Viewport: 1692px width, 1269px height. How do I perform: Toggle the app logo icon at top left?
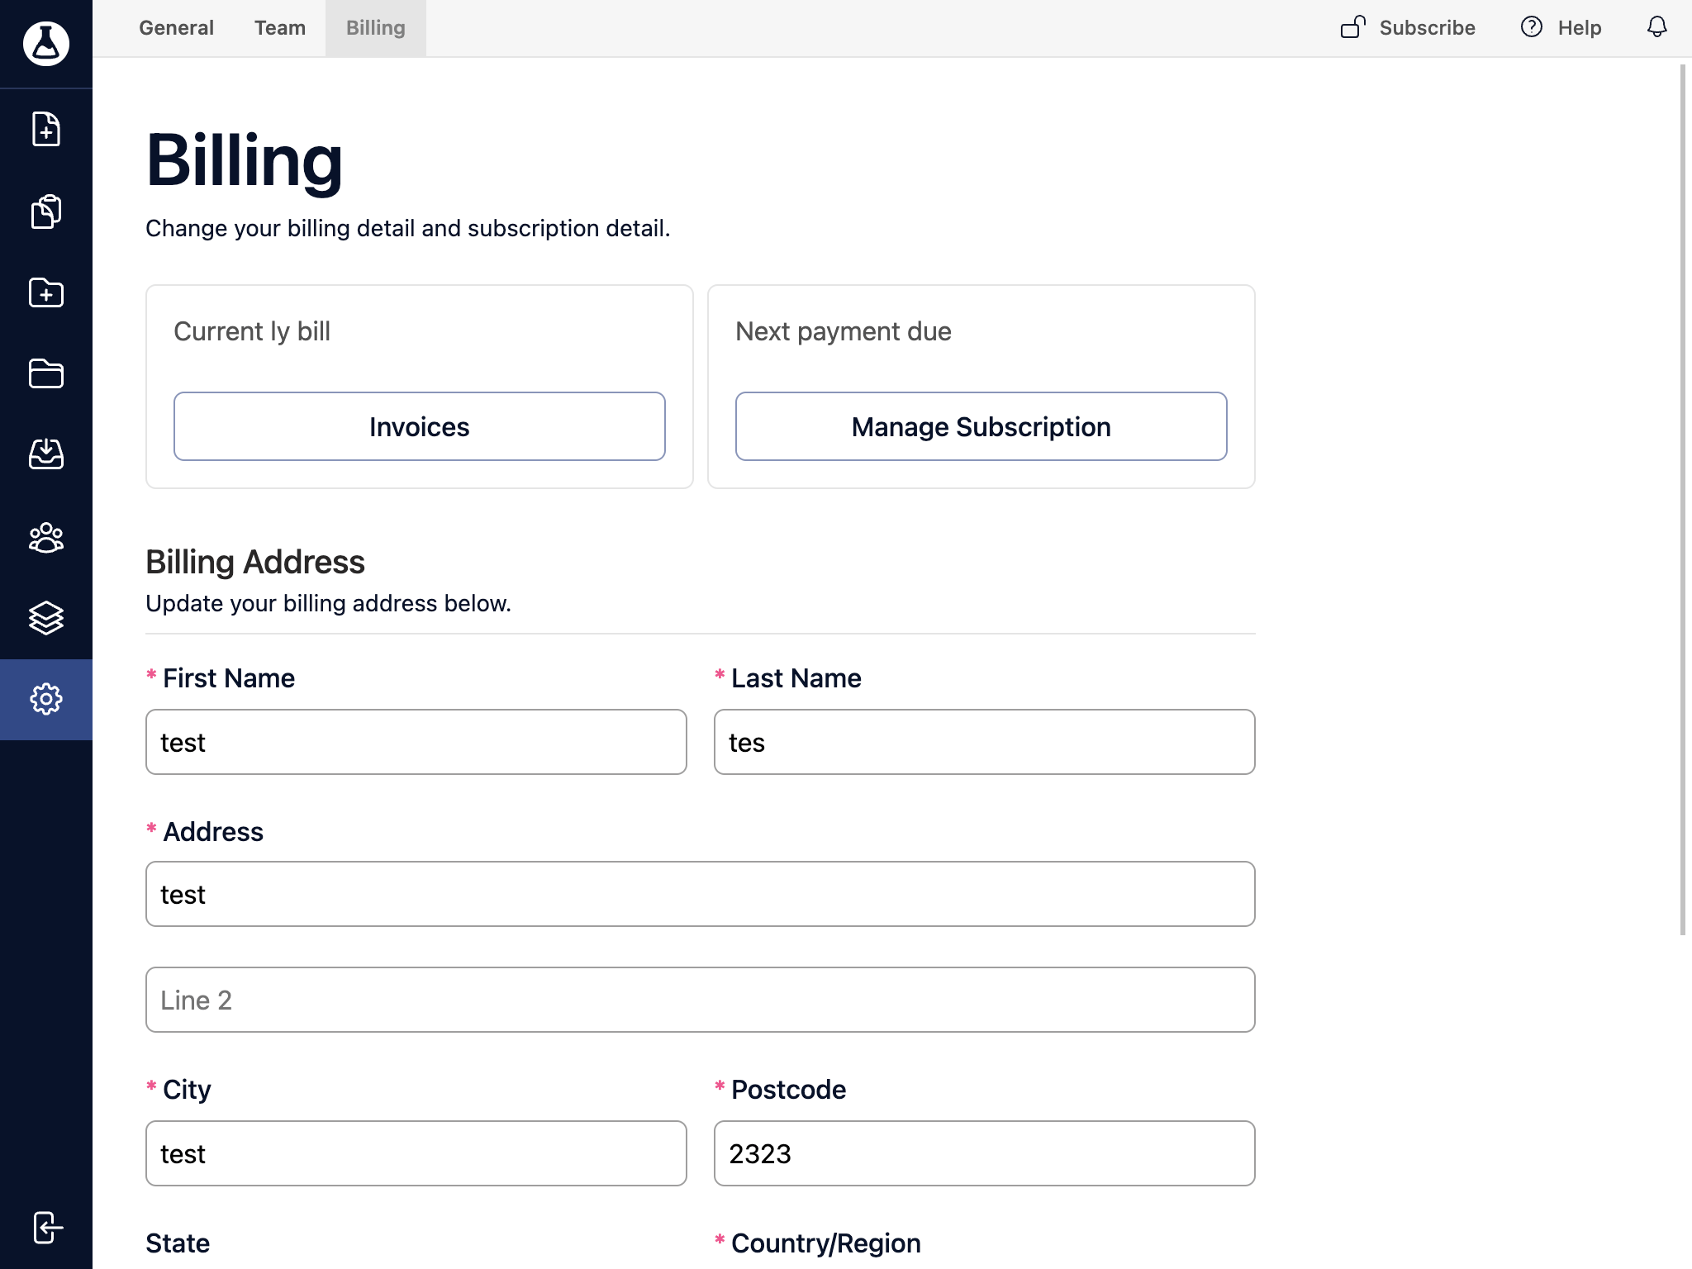click(45, 41)
